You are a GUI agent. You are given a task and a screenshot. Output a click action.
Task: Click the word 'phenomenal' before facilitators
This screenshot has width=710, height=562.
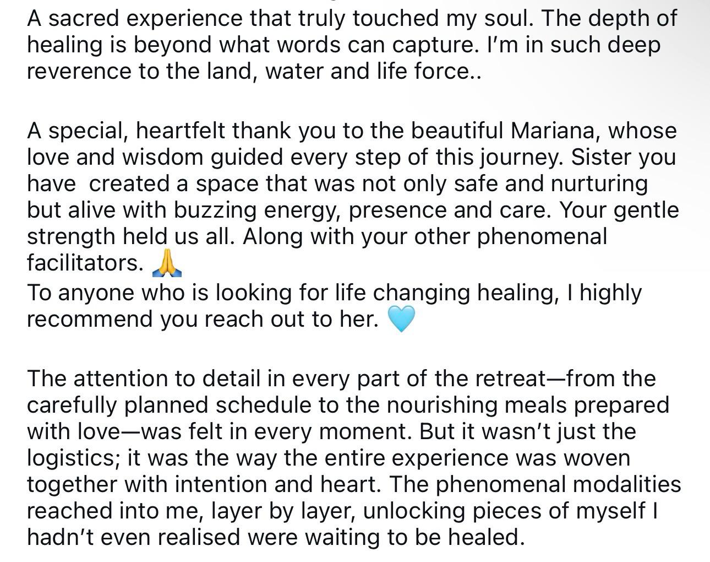click(x=542, y=237)
